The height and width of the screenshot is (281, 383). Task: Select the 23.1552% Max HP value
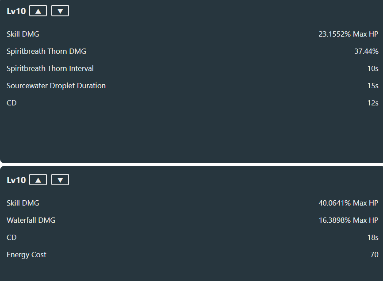tap(349, 34)
